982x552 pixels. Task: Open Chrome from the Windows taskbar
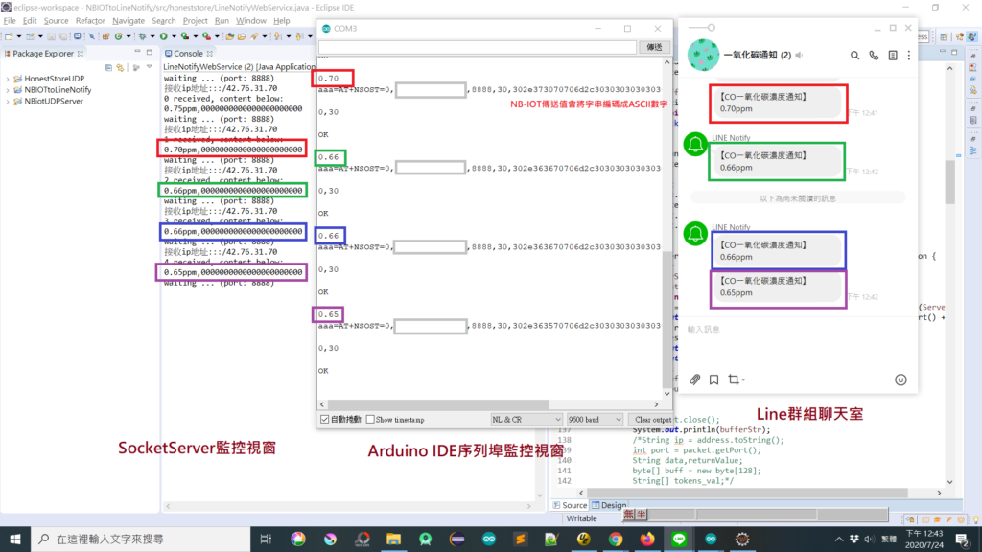pos(616,540)
